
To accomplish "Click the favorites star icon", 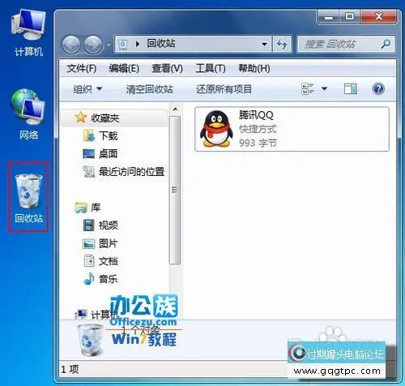I will click(80, 118).
